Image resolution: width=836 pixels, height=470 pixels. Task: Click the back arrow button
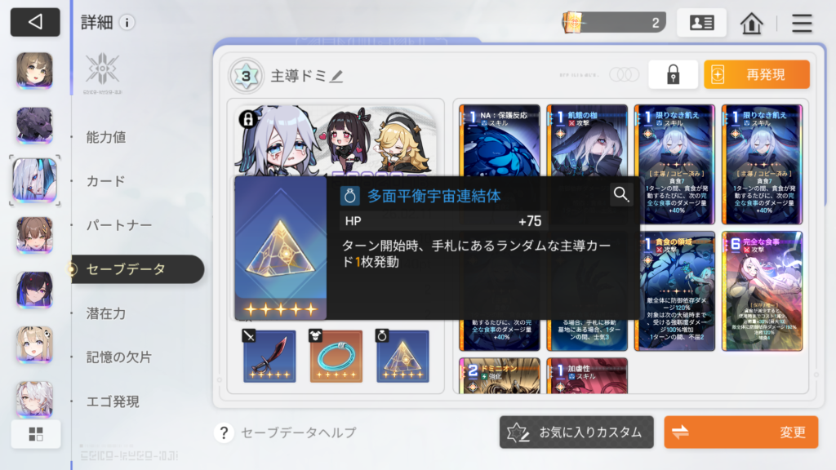(x=35, y=22)
